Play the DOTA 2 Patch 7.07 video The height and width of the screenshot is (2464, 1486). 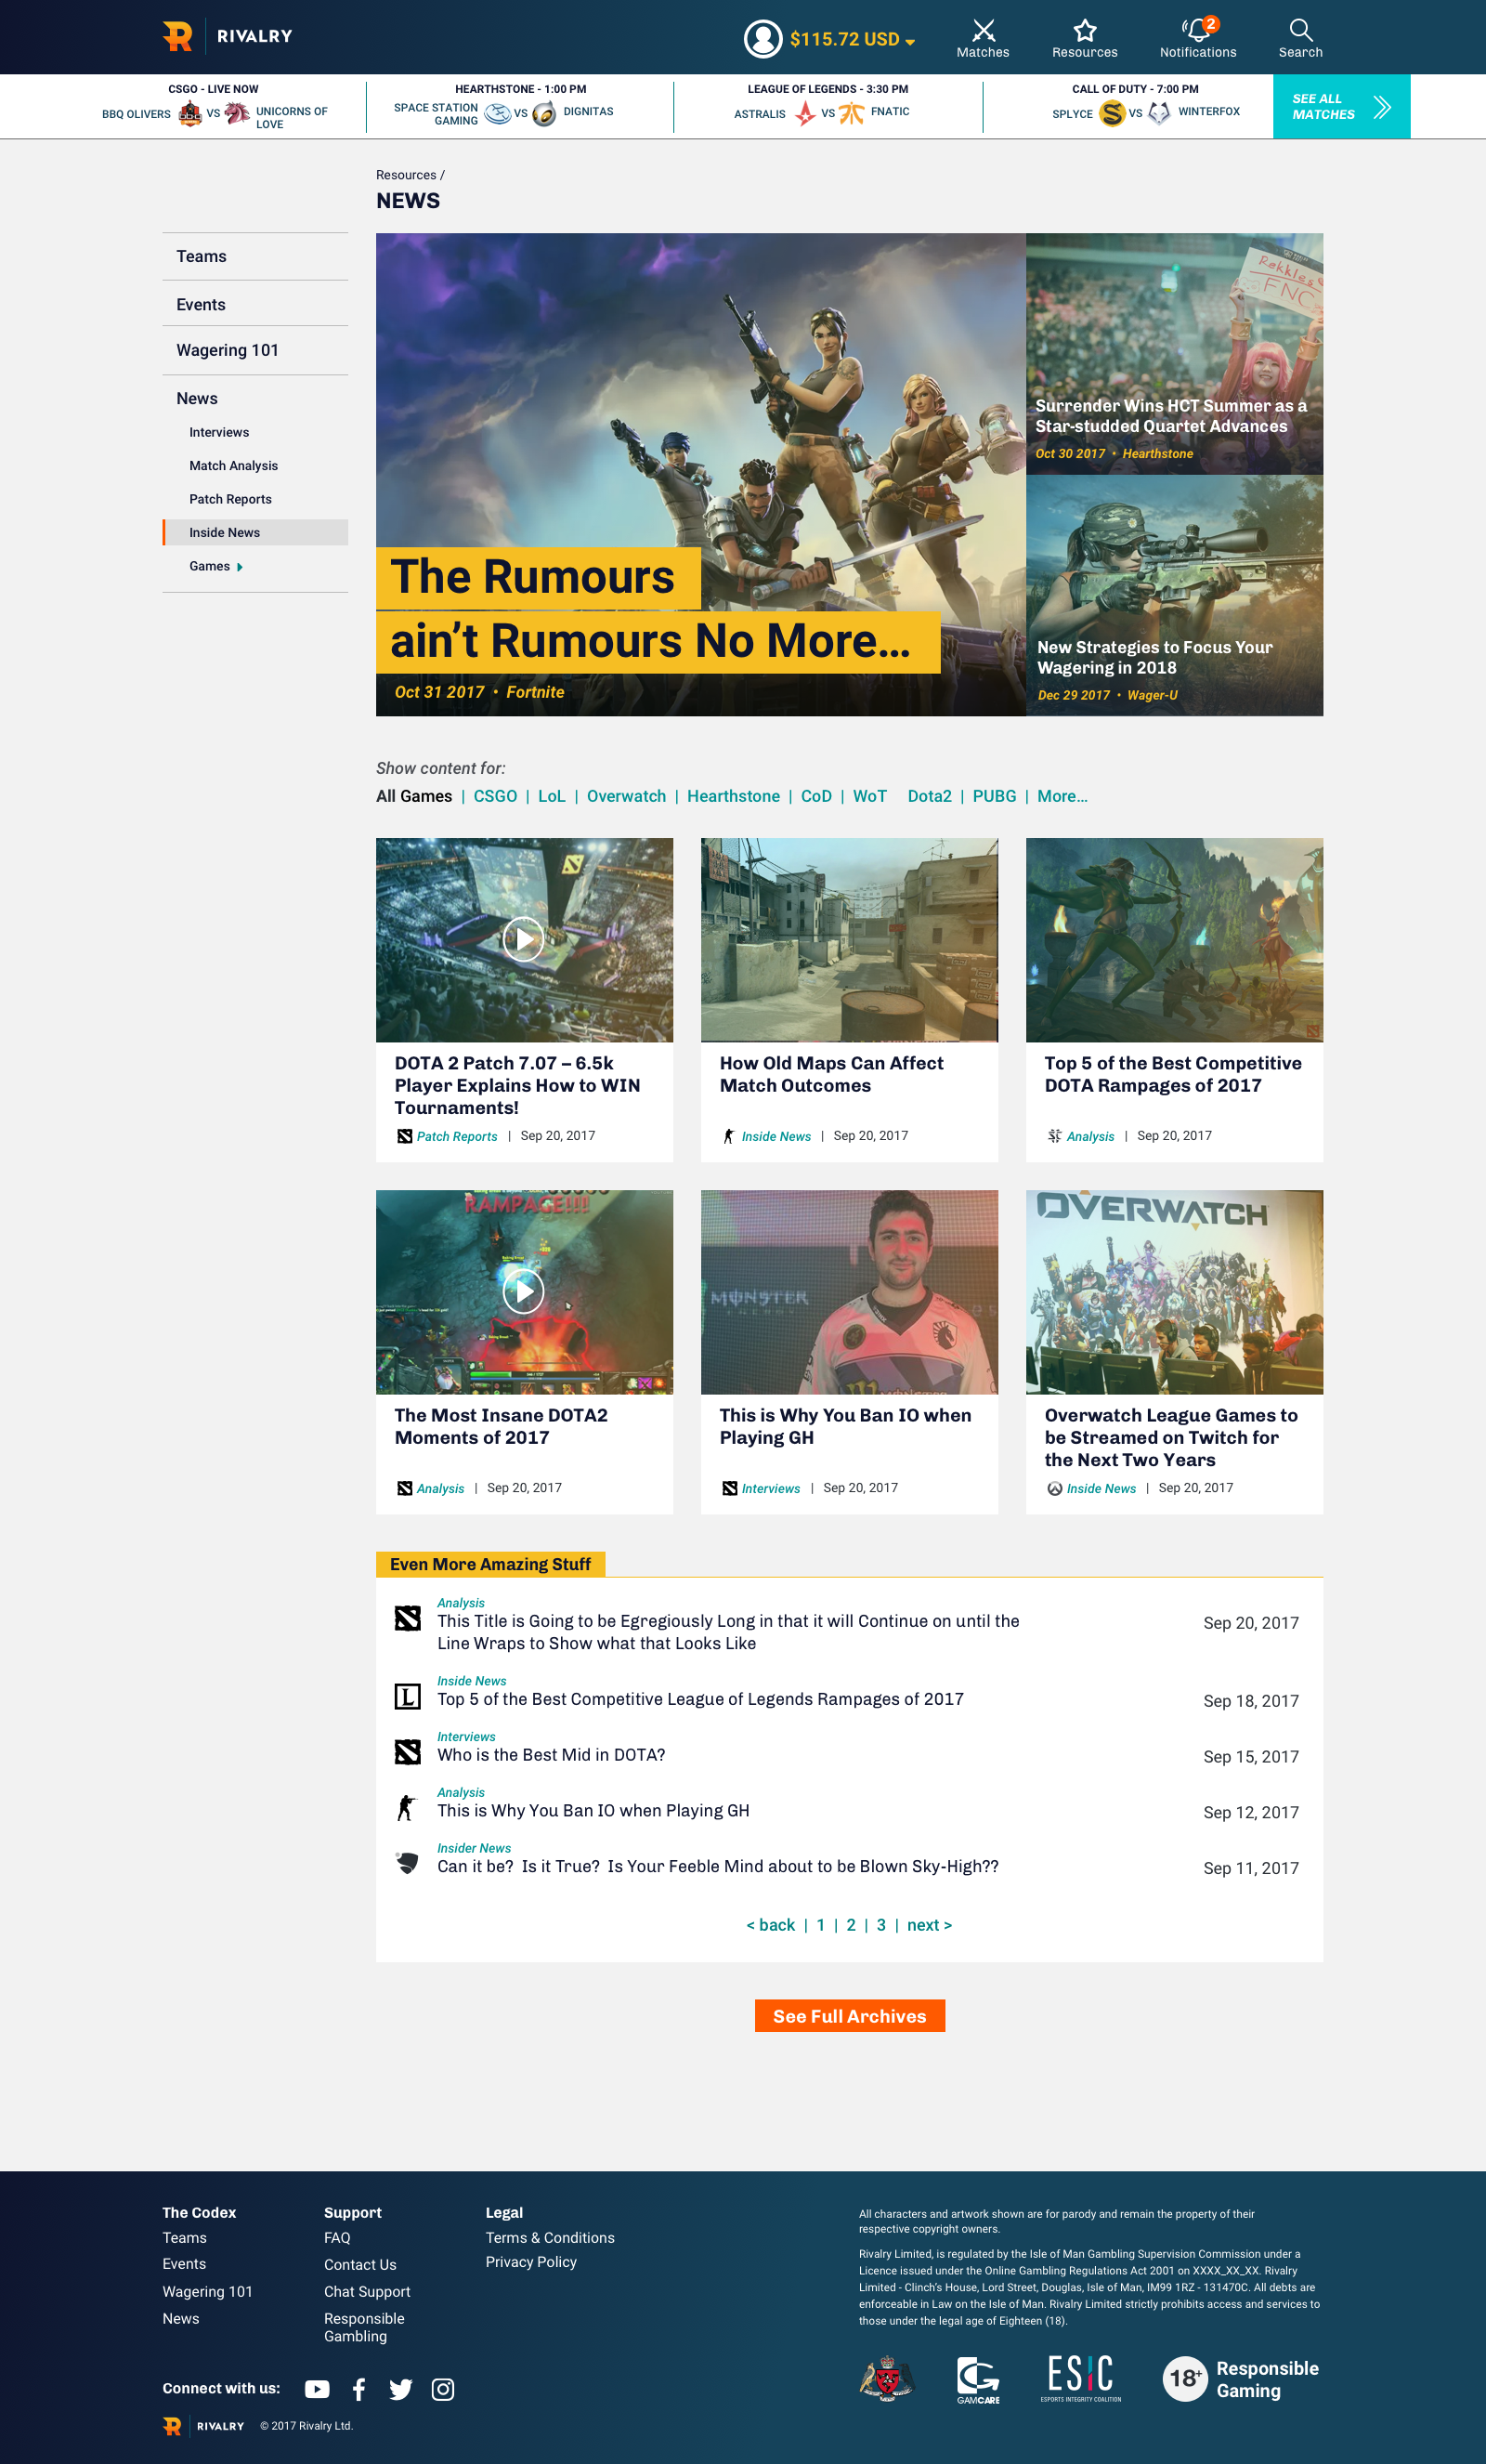(x=524, y=939)
